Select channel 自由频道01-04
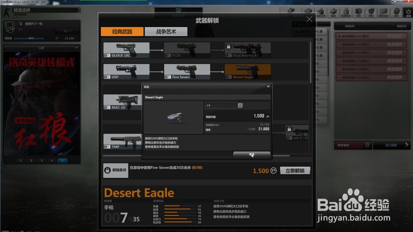This screenshot has width=413, height=232. (x=371, y=69)
